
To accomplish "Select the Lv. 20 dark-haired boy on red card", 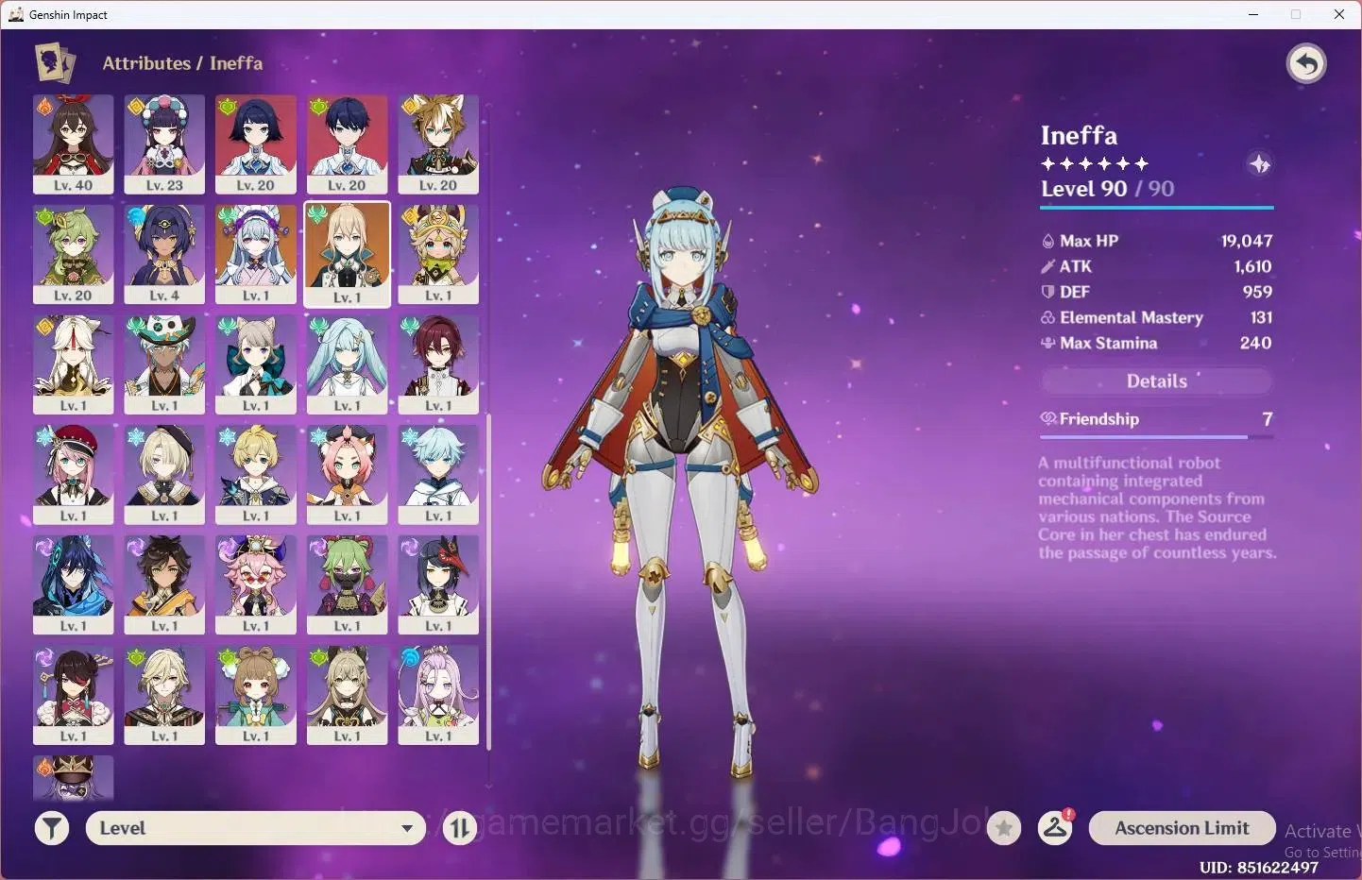I will click(347, 144).
